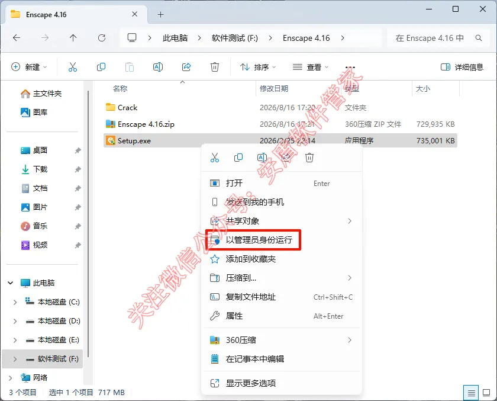
Task: Choose 以管理员身份运行 in the context menu
Action: click(x=282, y=240)
